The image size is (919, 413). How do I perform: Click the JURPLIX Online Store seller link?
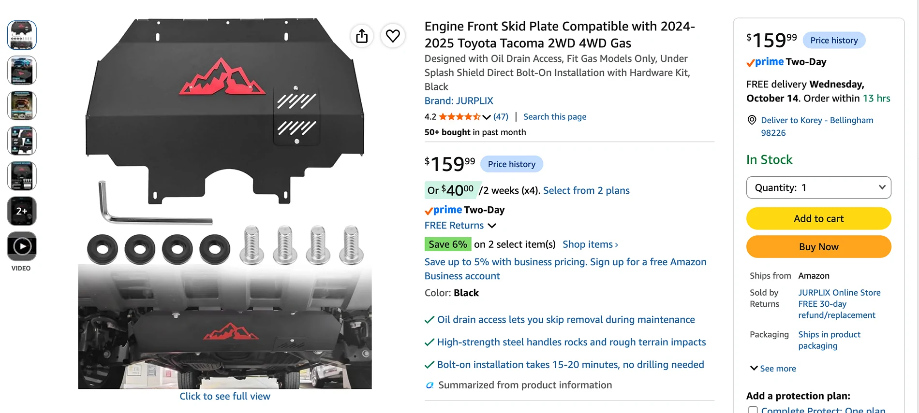[x=839, y=293]
